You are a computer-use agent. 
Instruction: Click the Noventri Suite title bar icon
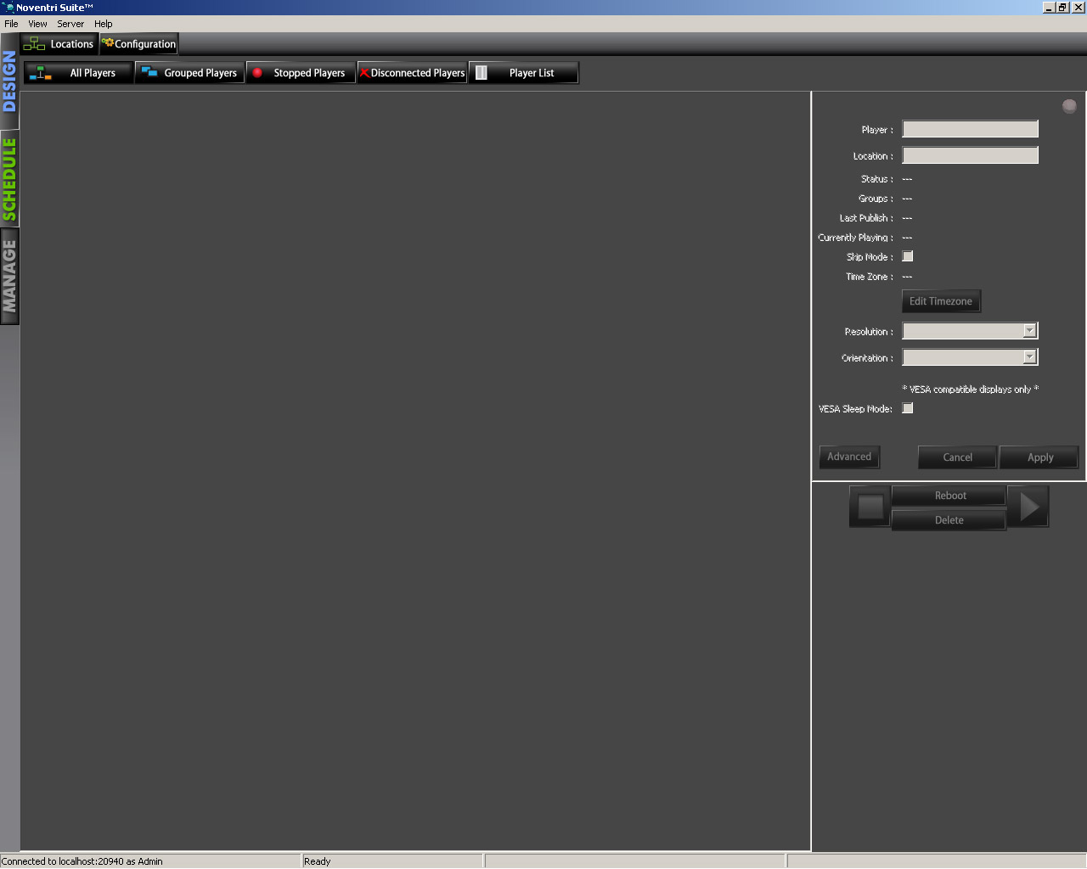pyautogui.click(x=8, y=8)
